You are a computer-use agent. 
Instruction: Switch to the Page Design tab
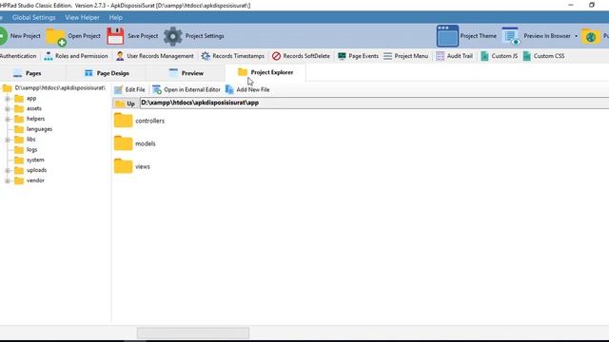tap(107, 73)
